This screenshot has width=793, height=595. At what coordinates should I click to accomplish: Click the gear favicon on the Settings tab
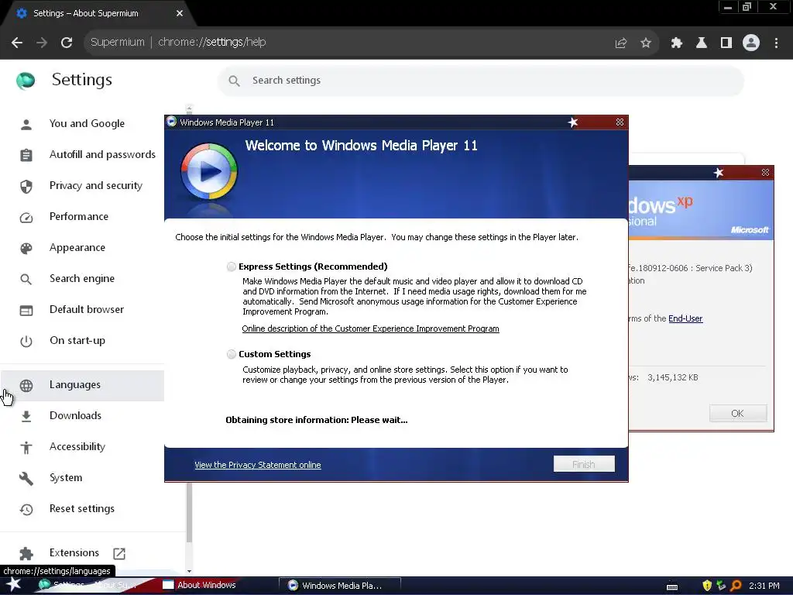pyautogui.click(x=21, y=13)
